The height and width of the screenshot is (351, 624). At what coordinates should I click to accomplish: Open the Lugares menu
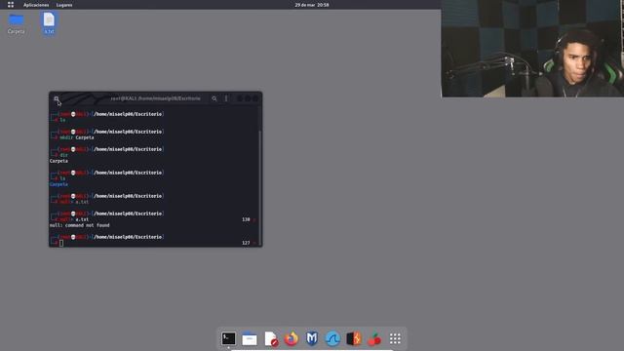pyautogui.click(x=64, y=5)
